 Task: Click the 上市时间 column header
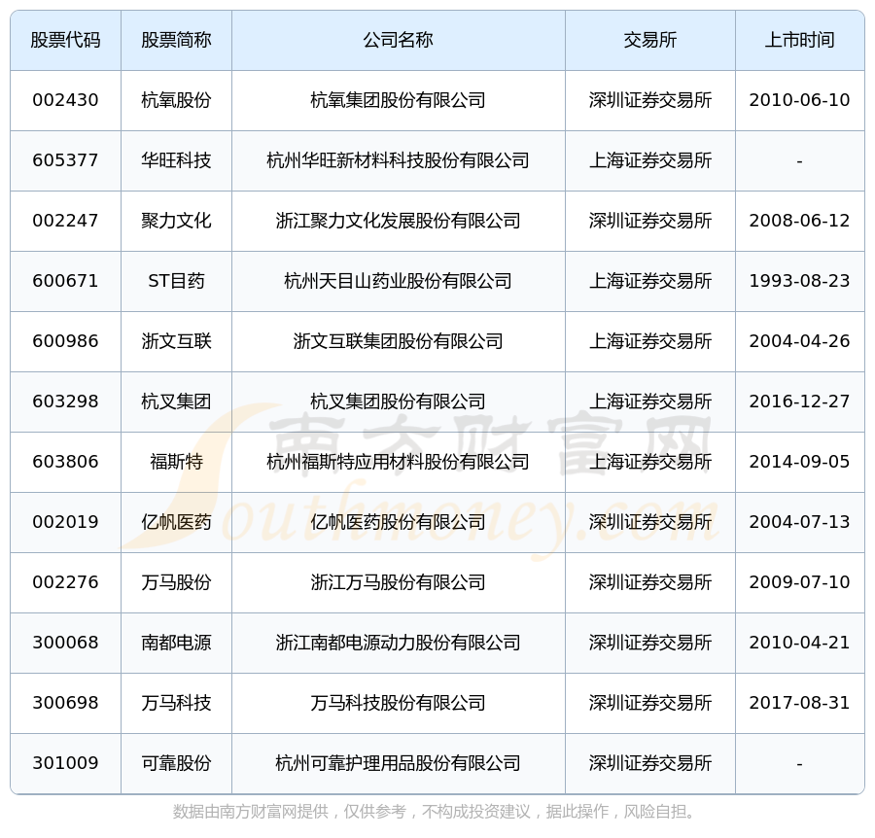[x=800, y=40]
